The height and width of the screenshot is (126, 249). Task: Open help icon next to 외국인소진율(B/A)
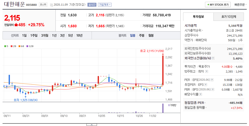pyautogui.click(x=213, y=58)
